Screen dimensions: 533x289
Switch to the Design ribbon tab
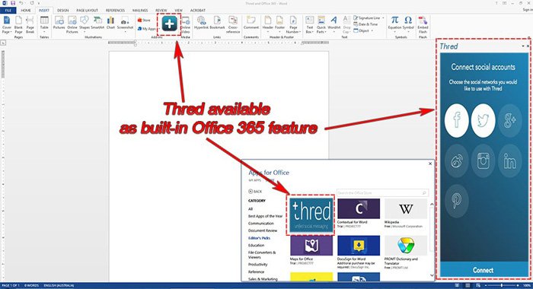63,11
